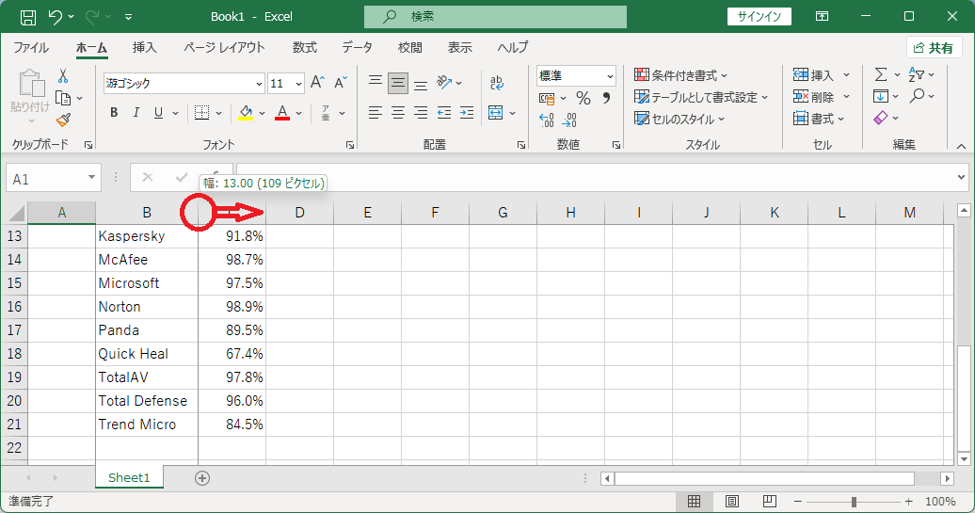The height and width of the screenshot is (513, 975).
Task: Toggle wrap text icon
Action: point(496,83)
